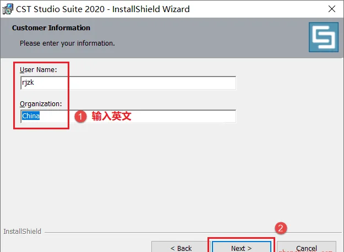Click the 'Please enter your information' text
The width and height of the screenshot is (344, 252).
pyautogui.click(x=67, y=43)
